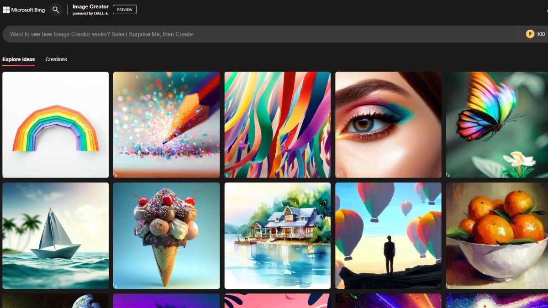Click the PREVIEW button
The height and width of the screenshot is (308, 548).
(x=124, y=9)
